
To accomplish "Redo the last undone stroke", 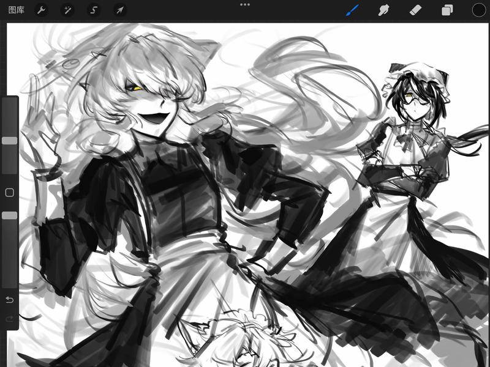I will pos(10,319).
